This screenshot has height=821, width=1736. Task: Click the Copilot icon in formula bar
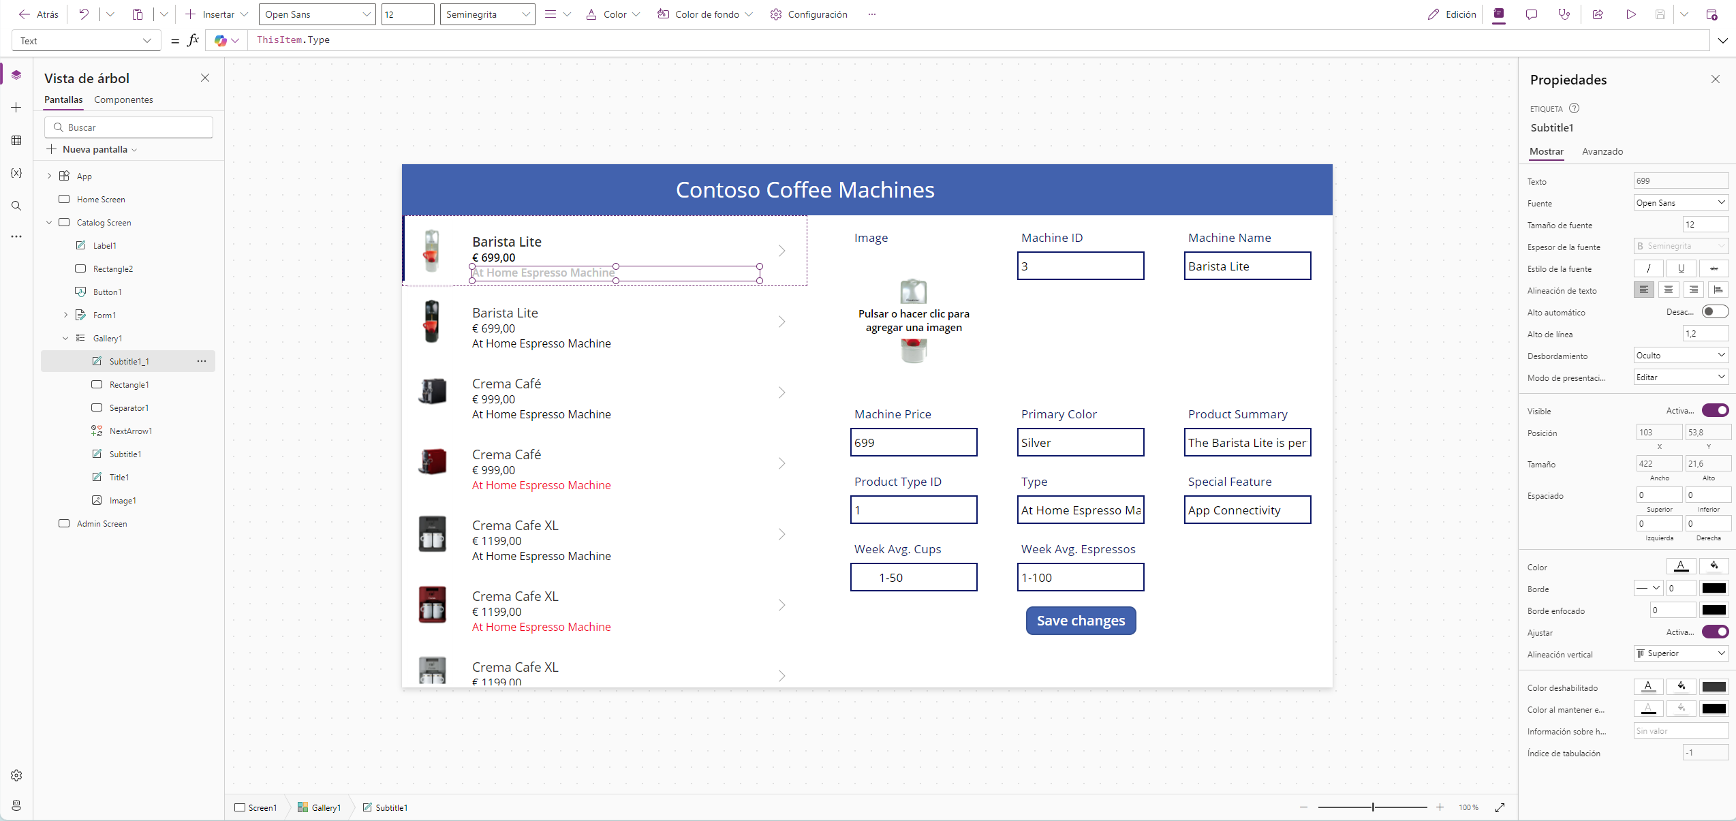pos(220,41)
